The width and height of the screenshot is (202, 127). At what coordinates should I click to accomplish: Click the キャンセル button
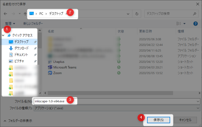(185, 119)
